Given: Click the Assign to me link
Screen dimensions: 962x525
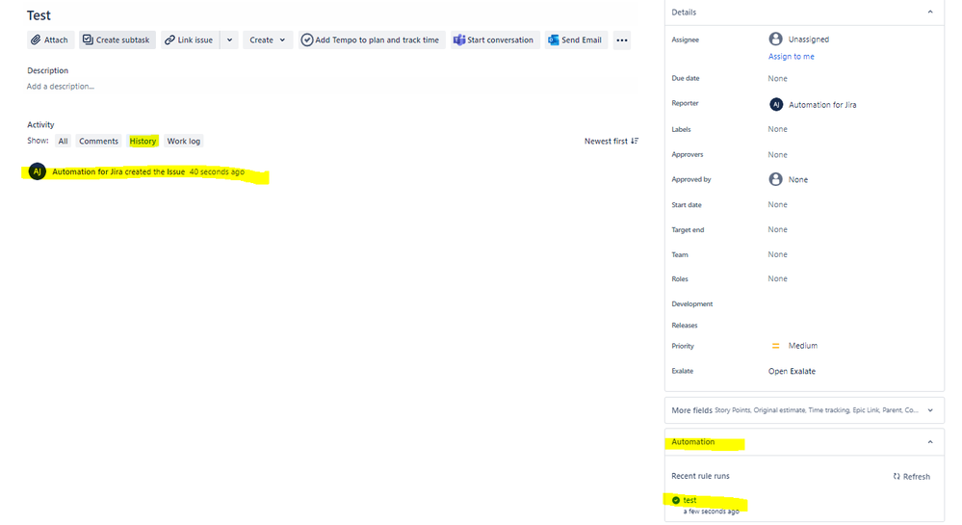Looking at the screenshot, I should [792, 57].
